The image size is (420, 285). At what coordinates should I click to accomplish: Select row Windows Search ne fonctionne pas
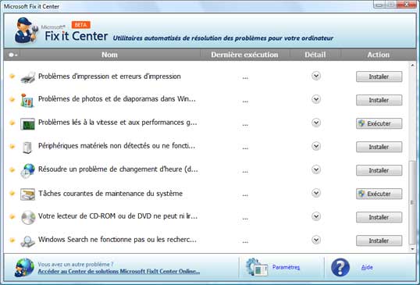(x=206, y=240)
